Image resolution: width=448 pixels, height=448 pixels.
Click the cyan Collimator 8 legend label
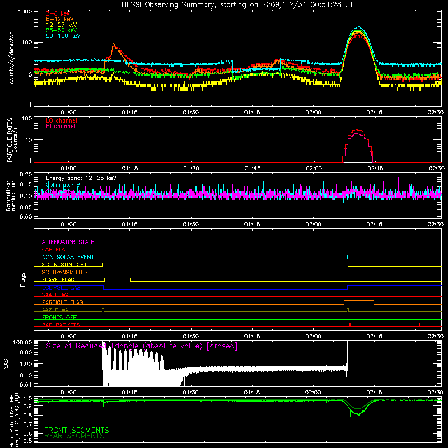pos(63,185)
